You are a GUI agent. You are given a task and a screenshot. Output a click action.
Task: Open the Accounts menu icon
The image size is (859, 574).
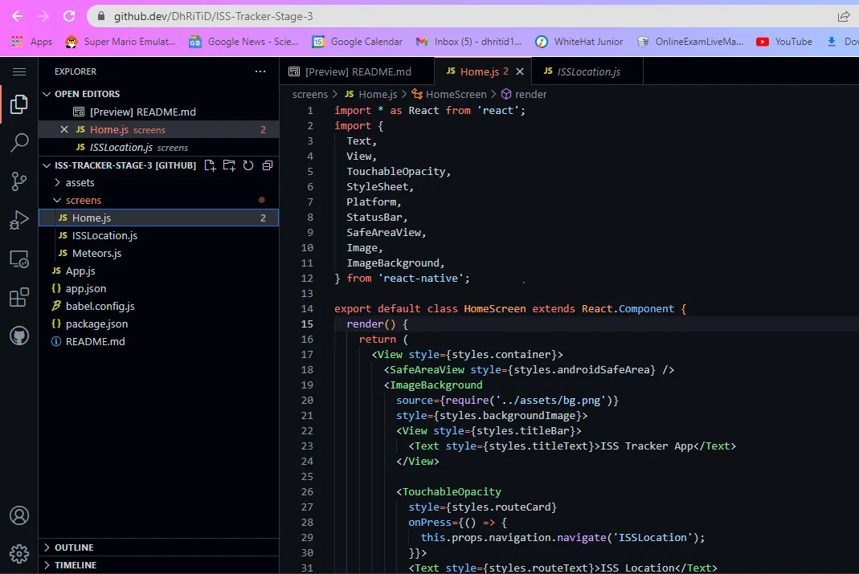[x=18, y=515]
